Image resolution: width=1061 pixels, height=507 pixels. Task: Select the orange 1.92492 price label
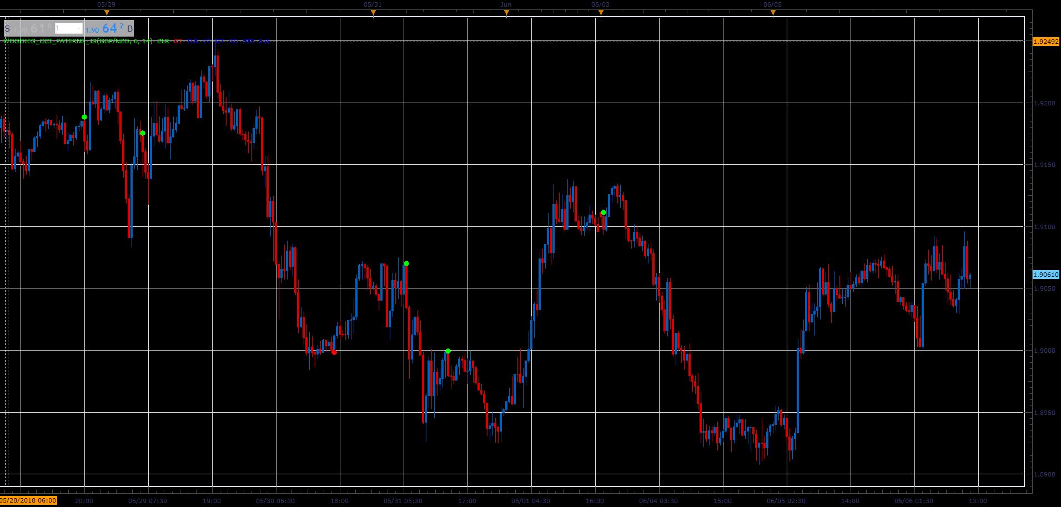1045,42
